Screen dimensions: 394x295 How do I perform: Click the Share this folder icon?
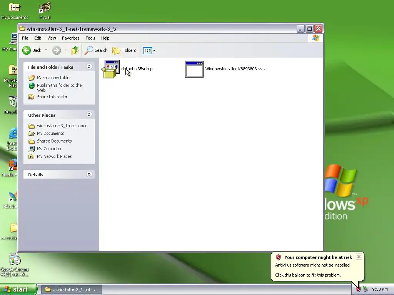32,97
